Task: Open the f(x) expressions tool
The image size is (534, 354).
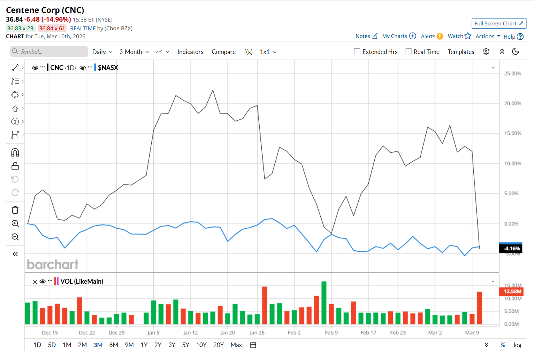Action: tap(248, 52)
